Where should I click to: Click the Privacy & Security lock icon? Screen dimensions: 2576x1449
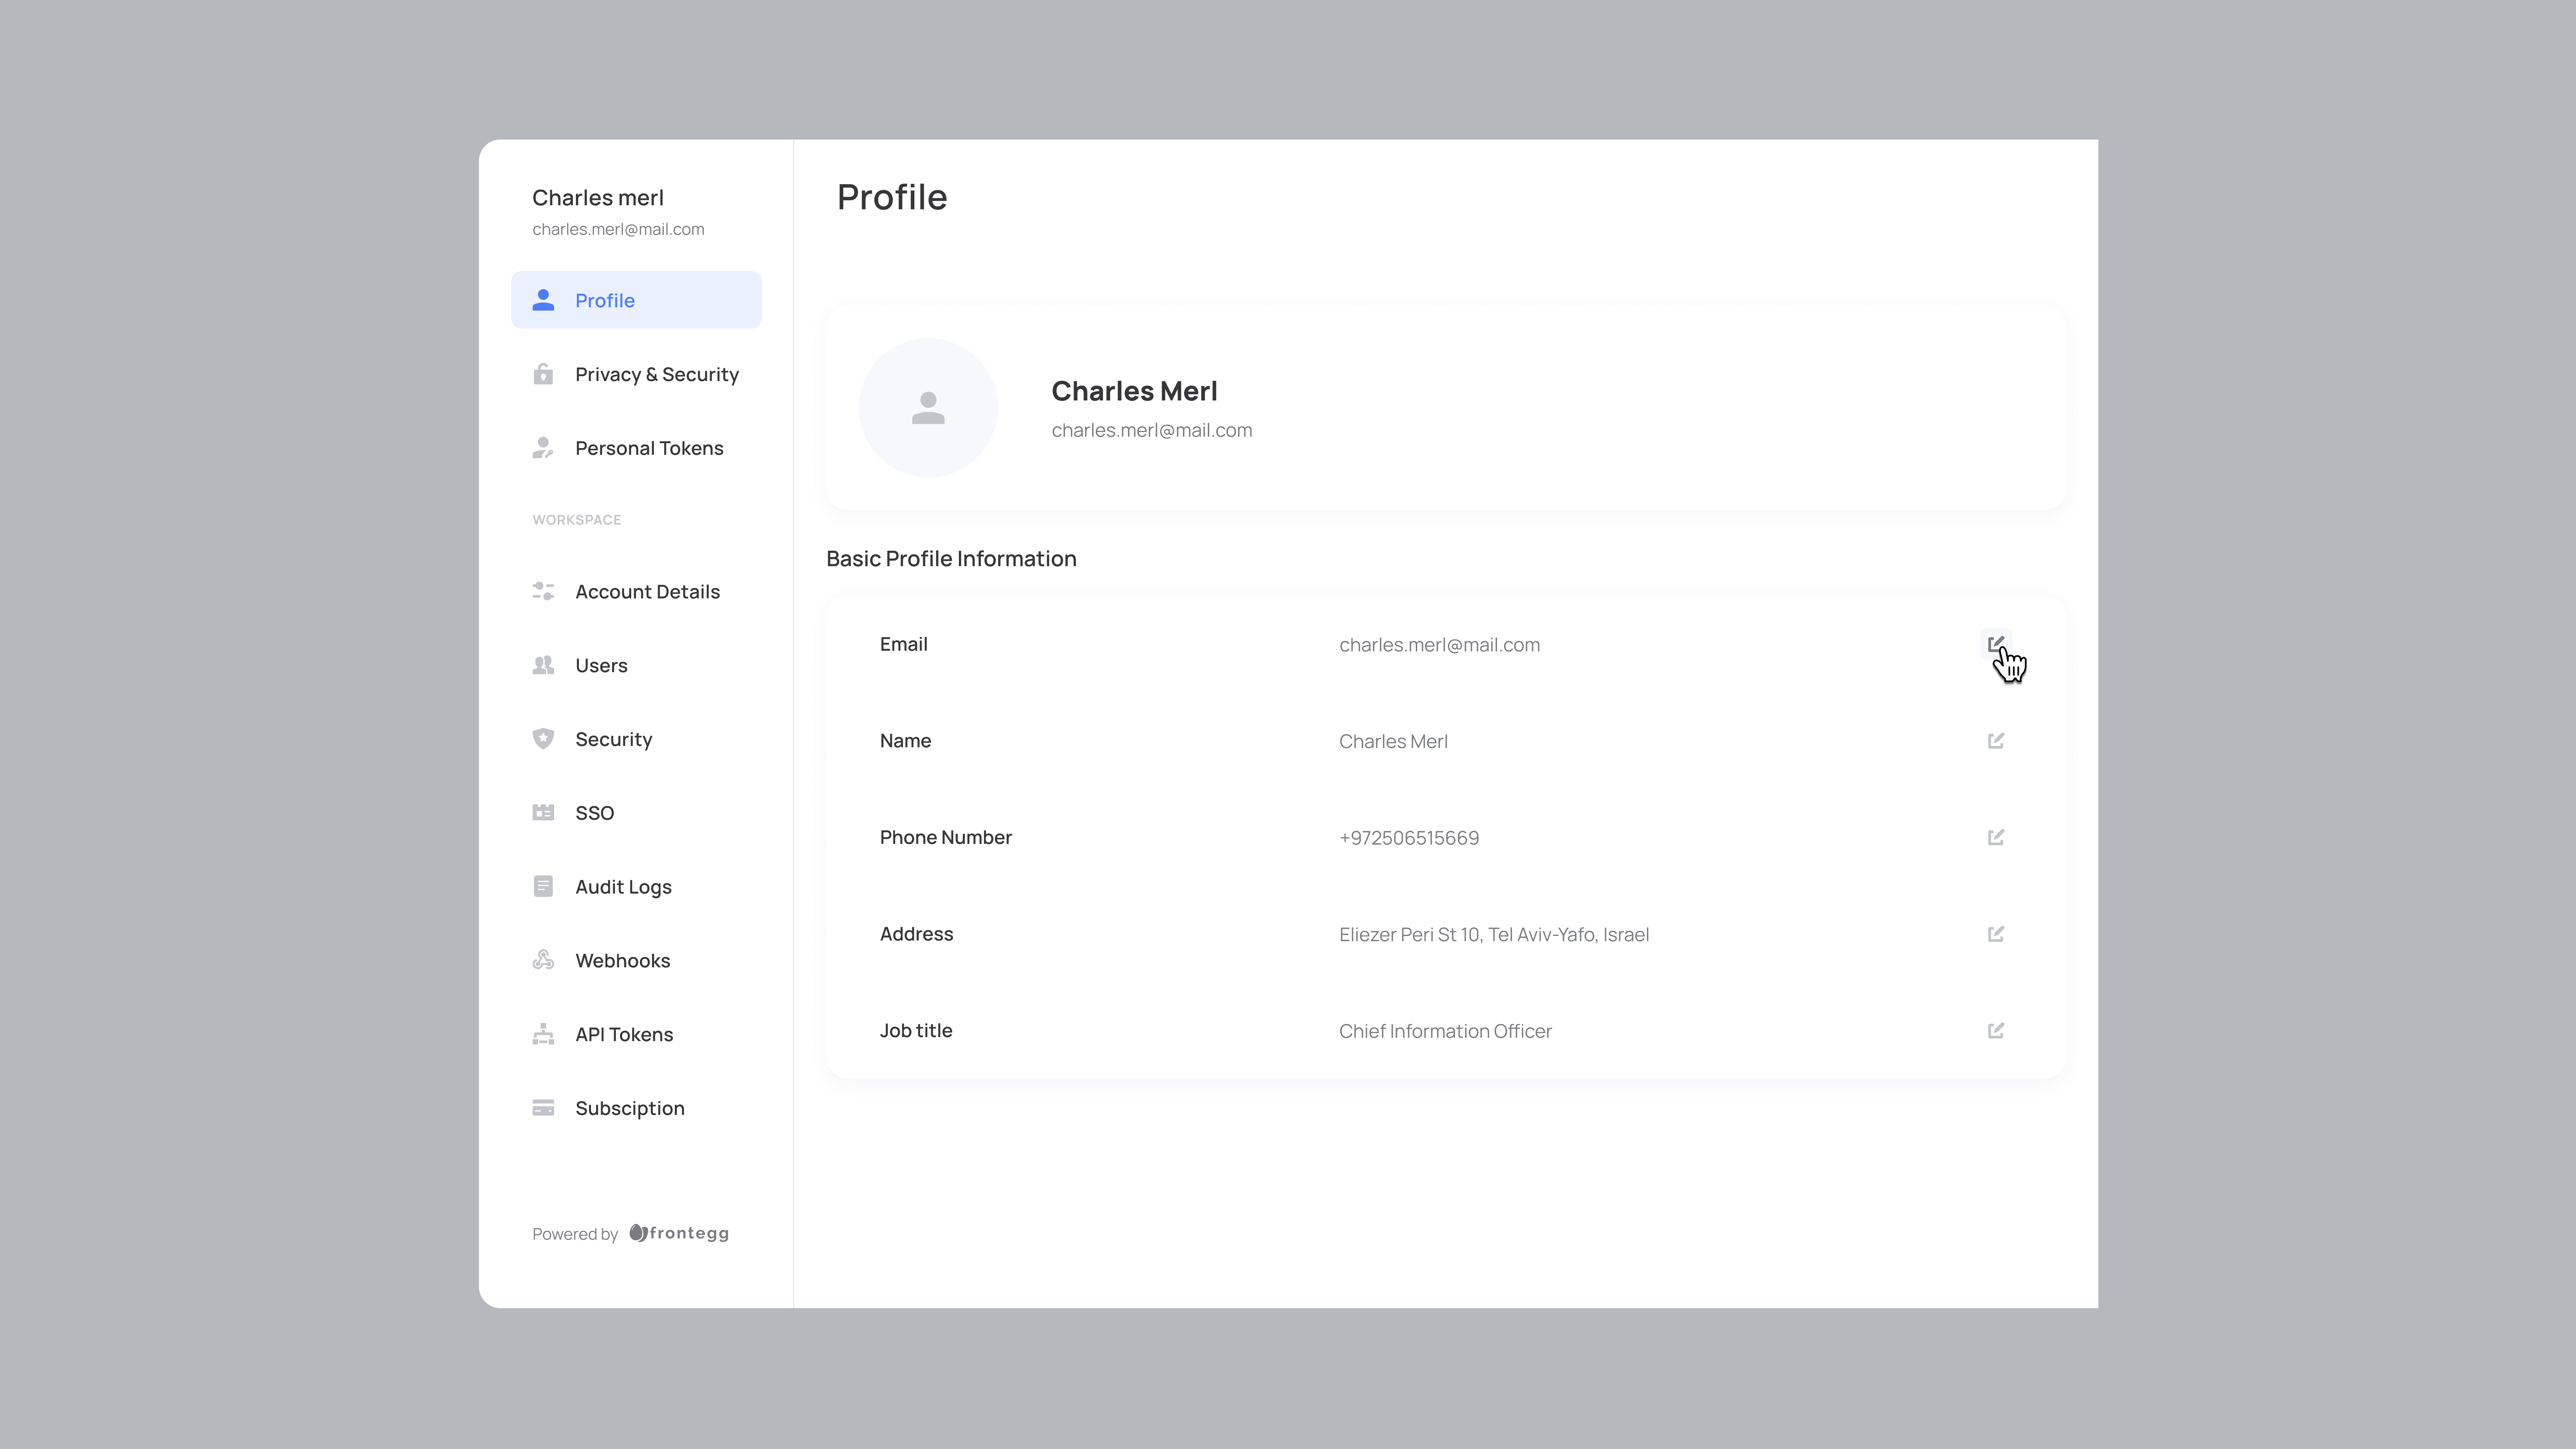click(543, 374)
